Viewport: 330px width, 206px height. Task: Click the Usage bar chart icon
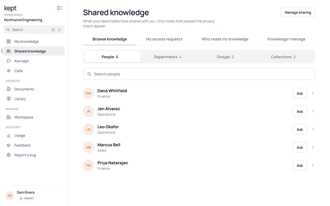[9, 135]
